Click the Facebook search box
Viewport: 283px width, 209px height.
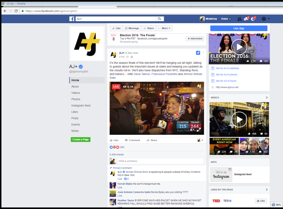[x=115, y=19]
